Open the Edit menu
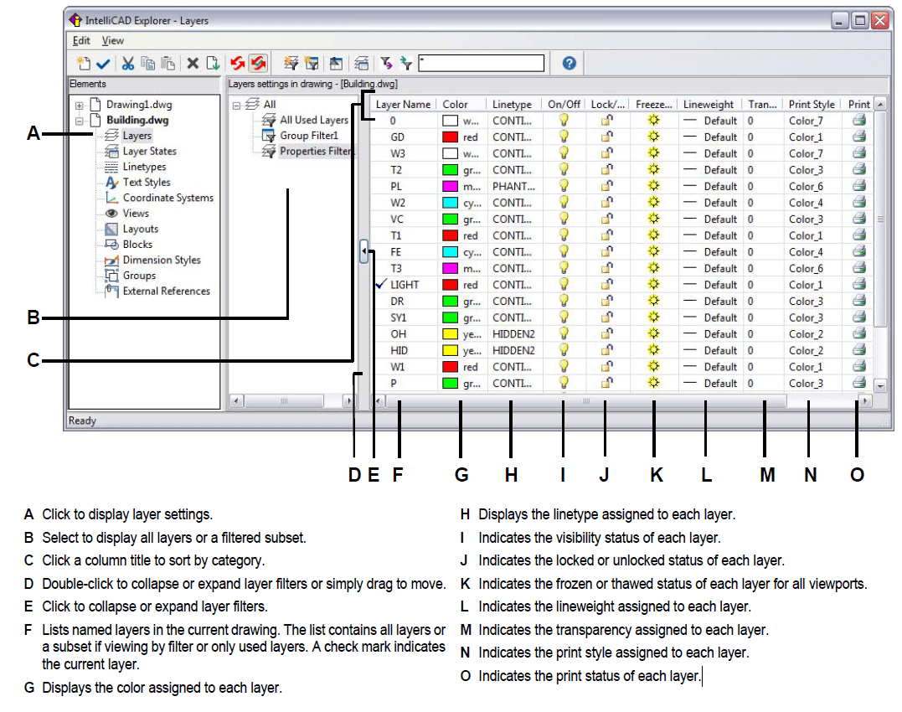902x712 pixels. (x=81, y=41)
